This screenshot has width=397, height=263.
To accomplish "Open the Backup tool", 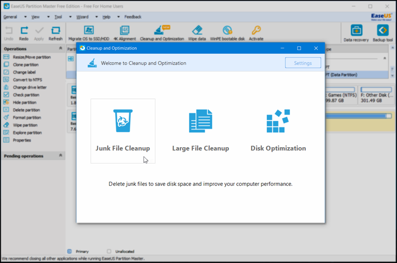I will [382, 33].
